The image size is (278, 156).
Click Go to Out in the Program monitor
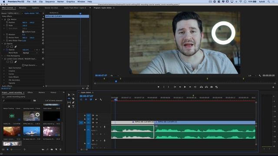(x=195, y=87)
